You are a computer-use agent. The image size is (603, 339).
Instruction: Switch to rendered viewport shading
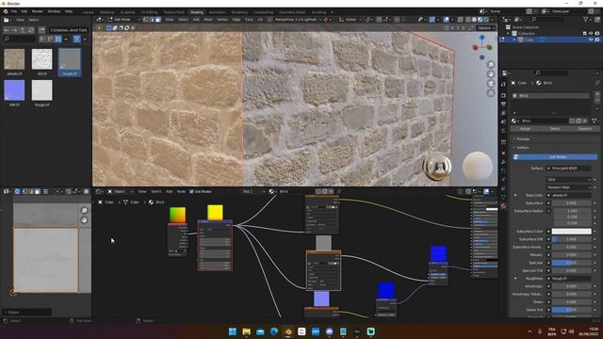pos(486,20)
